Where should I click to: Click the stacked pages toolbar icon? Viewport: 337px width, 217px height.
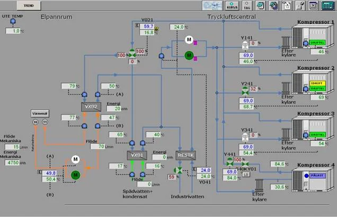(260, 6)
